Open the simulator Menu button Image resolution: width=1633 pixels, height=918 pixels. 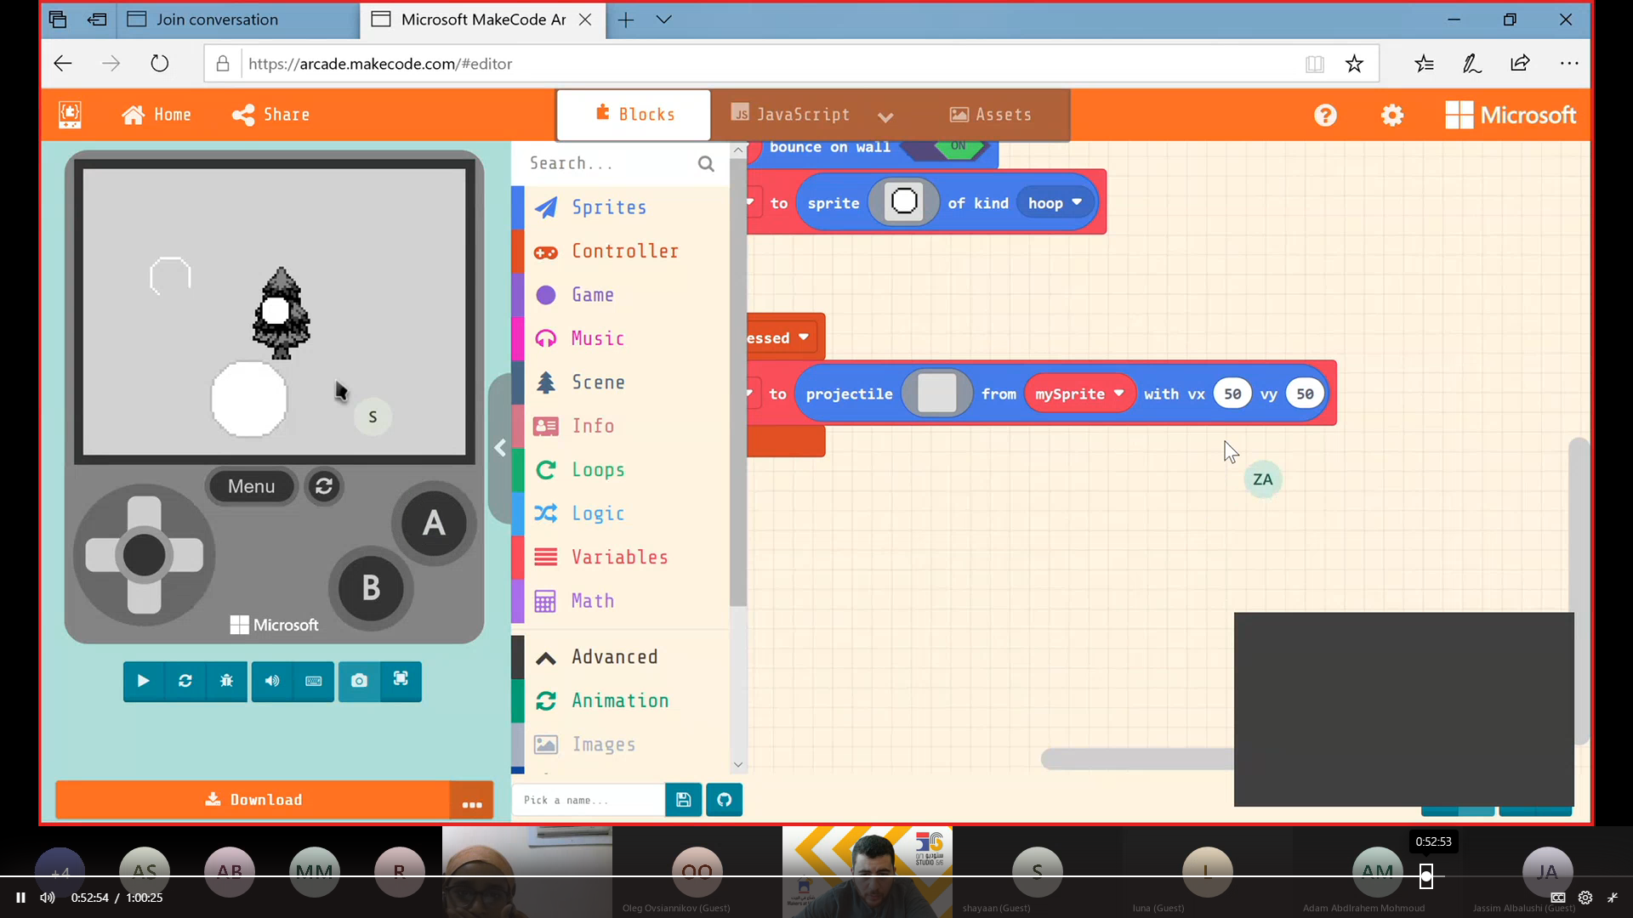coord(251,486)
